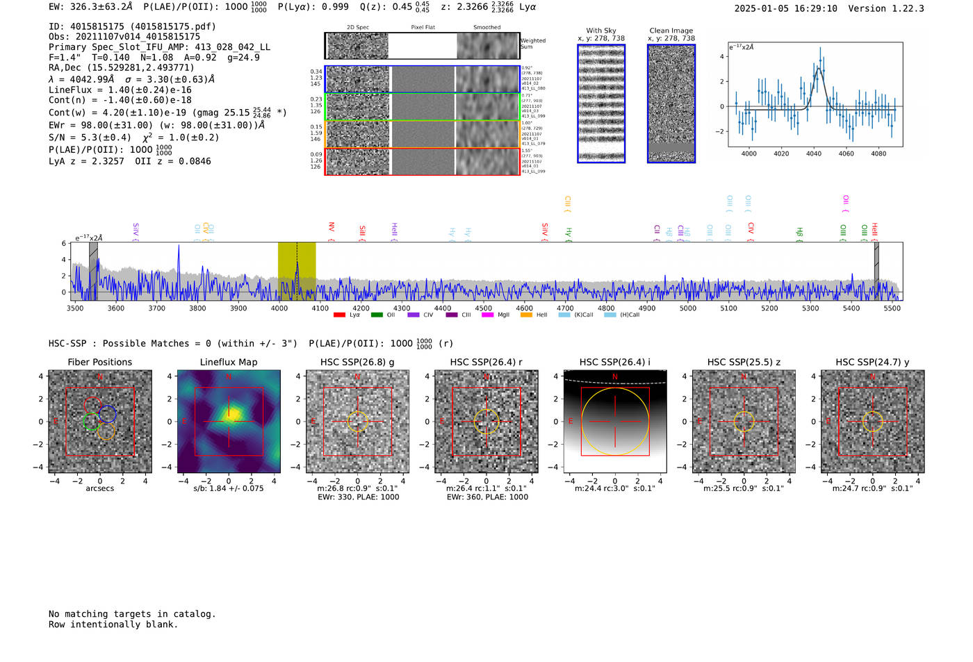The height and width of the screenshot is (662, 973).
Task: Click the Weighted Sum Smoothed cutout
Action: pos(488,46)
